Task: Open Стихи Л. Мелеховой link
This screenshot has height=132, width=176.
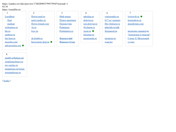Action: pyautogui.click(x=138, y=38)
